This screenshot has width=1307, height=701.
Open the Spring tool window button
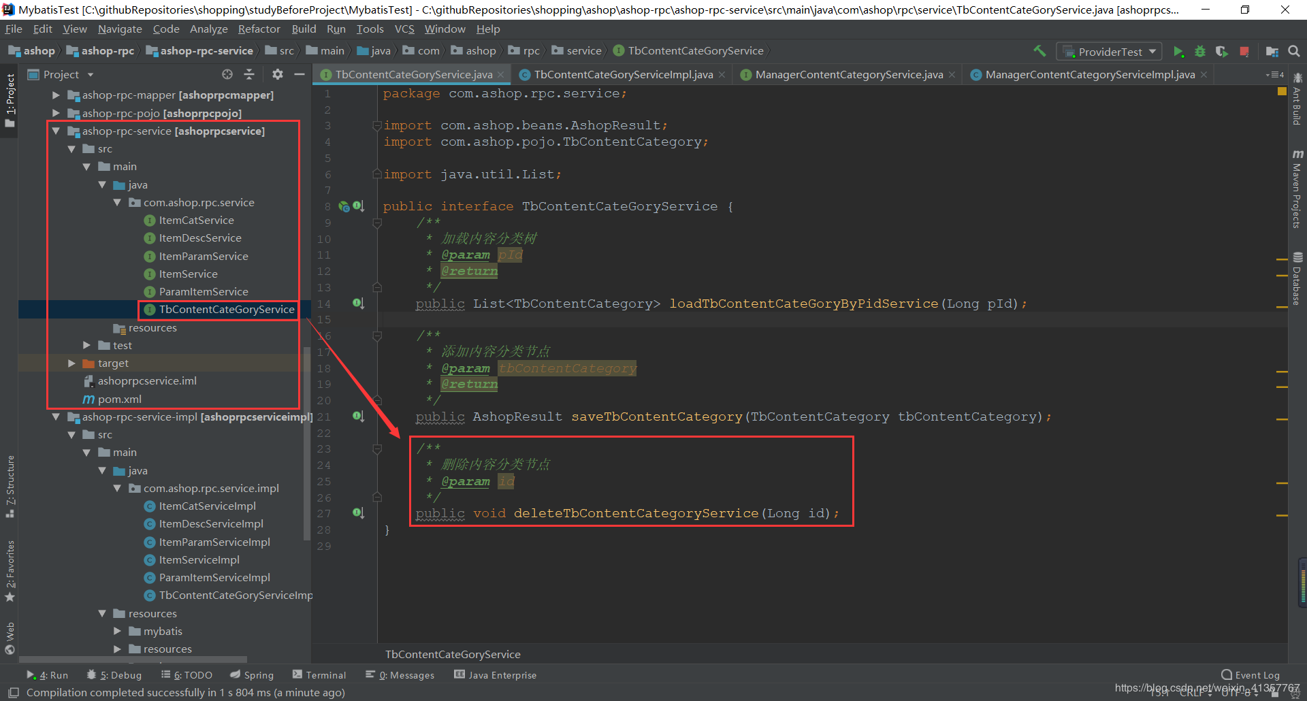[x=252, y=675]
